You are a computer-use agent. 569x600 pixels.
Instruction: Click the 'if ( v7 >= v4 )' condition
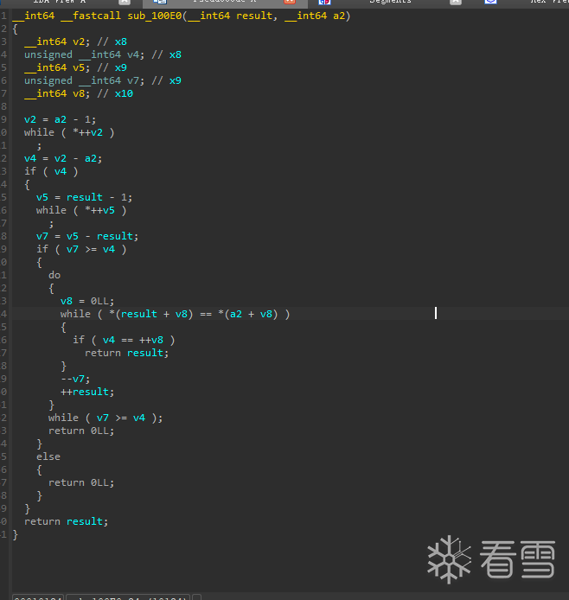81,249
